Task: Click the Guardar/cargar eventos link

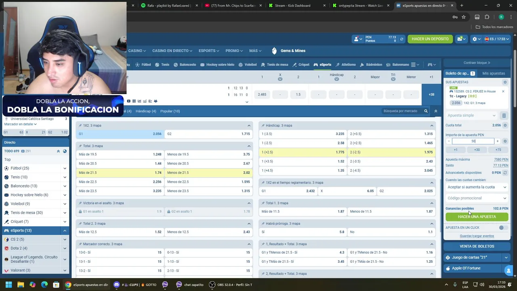Action: point(477,236)
